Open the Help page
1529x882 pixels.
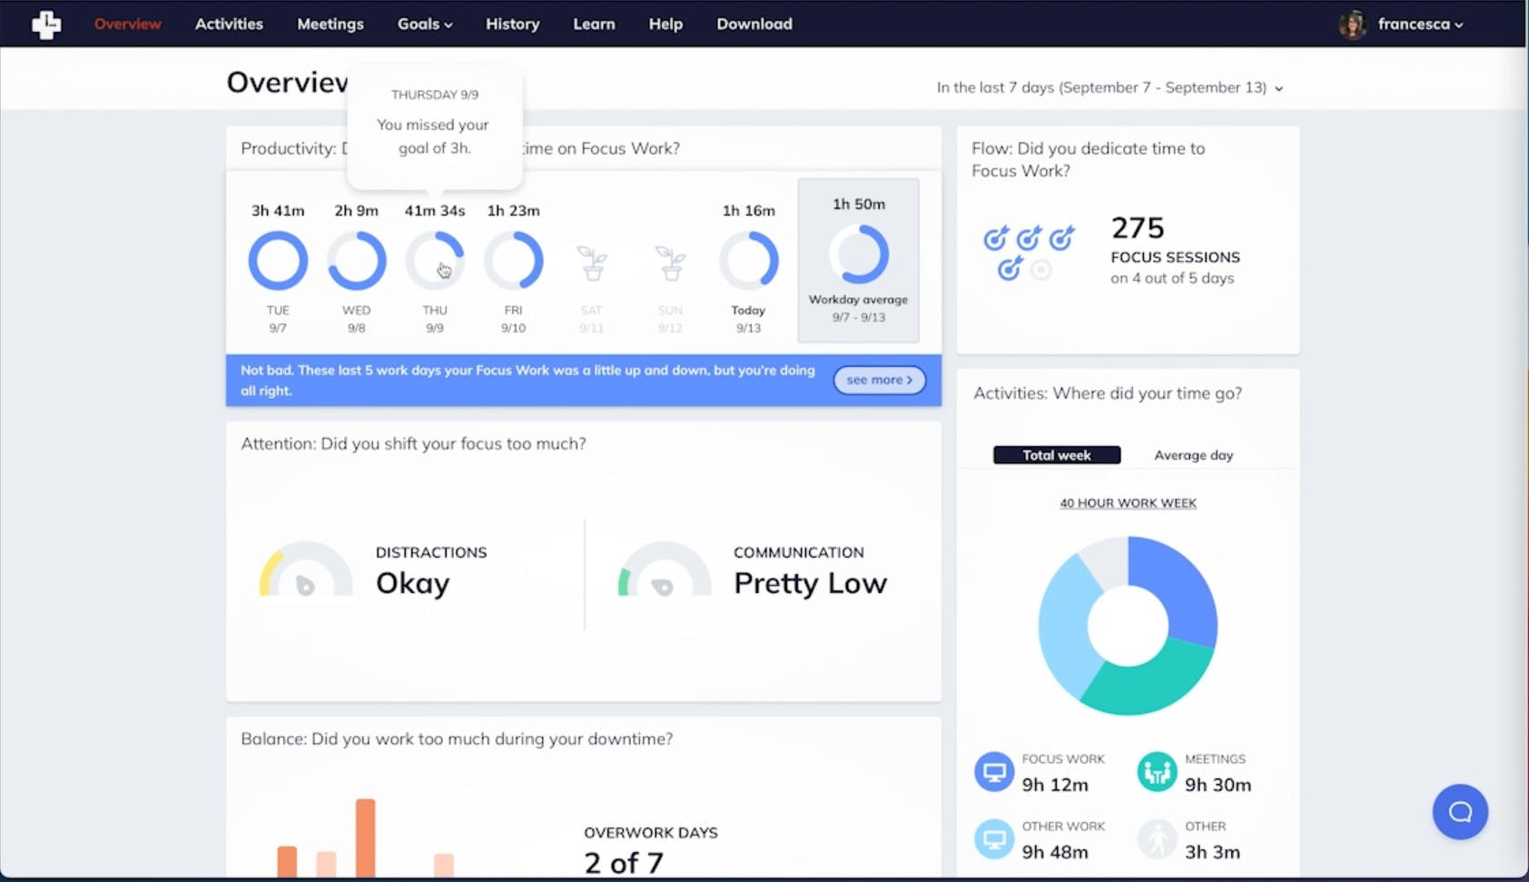(x=666, y=24)
